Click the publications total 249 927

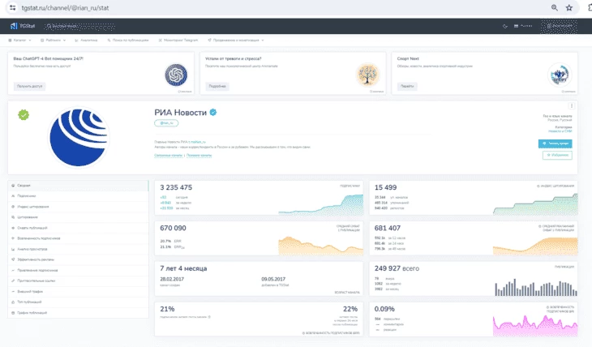(x=388, y=268)
